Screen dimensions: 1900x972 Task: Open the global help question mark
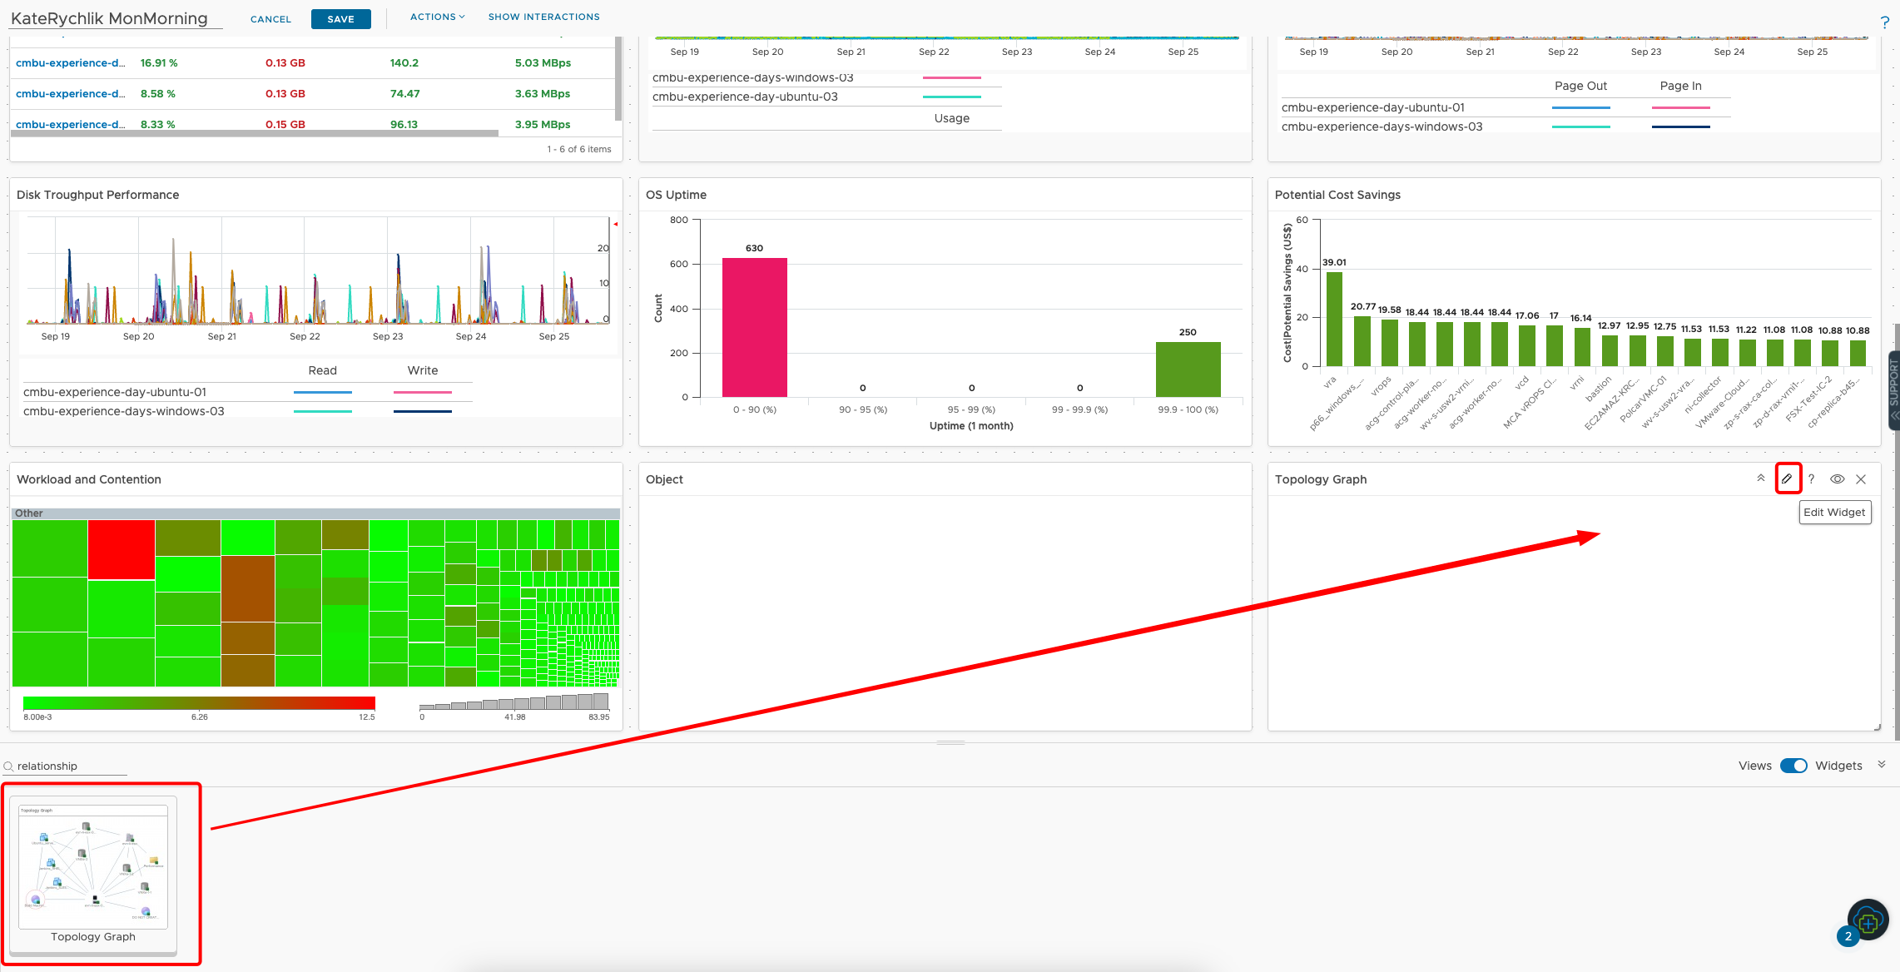tap(1885, 22)
